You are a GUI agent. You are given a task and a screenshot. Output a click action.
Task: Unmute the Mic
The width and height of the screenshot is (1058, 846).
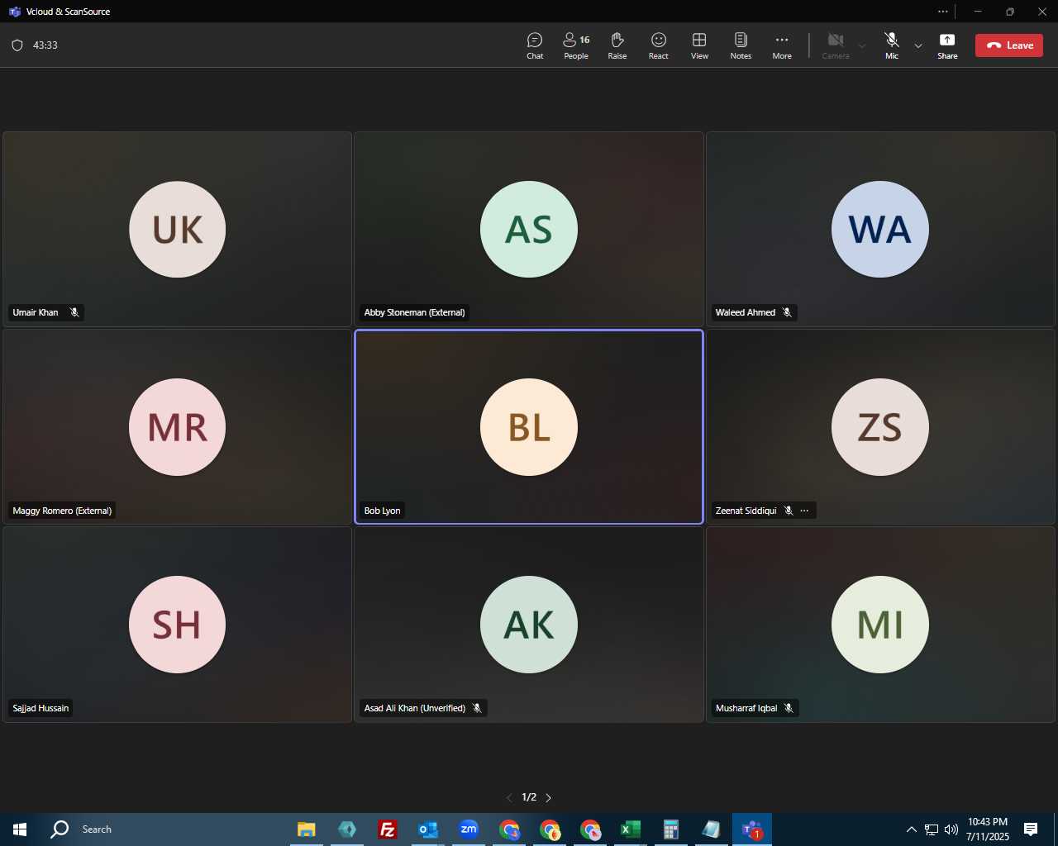(892, 45)
